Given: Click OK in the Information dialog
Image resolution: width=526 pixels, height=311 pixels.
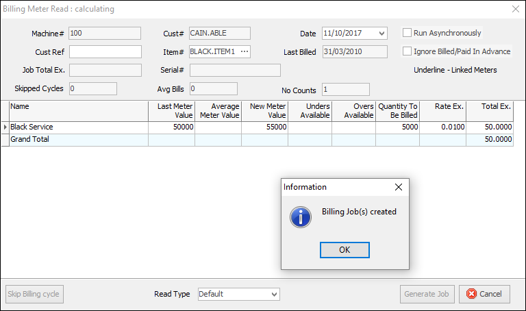Looking at the screenshot, I should [345, 250].
